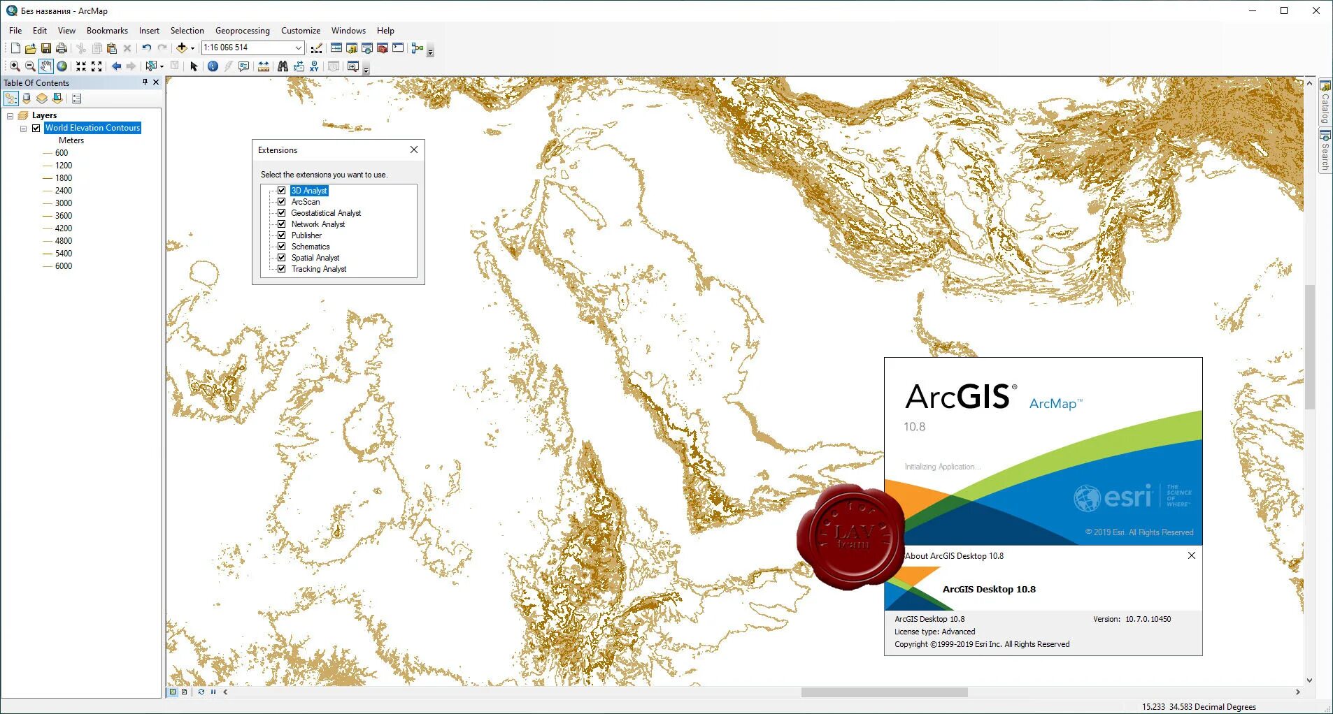
Task: Open Standard toolbar options arrow
Action: click(x=430, y=51)
